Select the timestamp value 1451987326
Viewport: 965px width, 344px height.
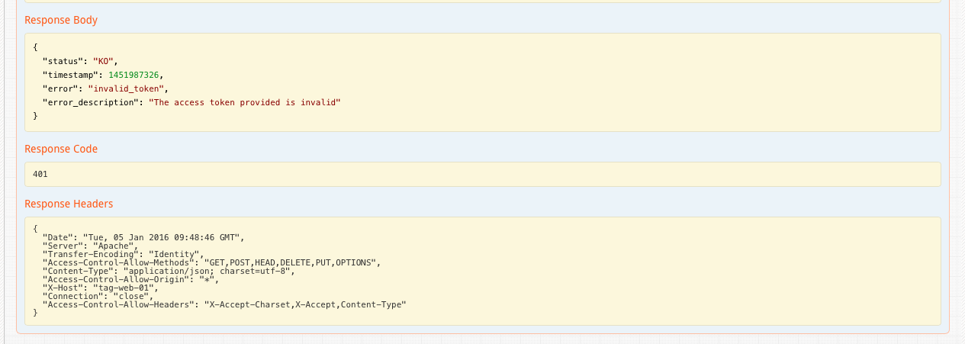tap(134, 75)
